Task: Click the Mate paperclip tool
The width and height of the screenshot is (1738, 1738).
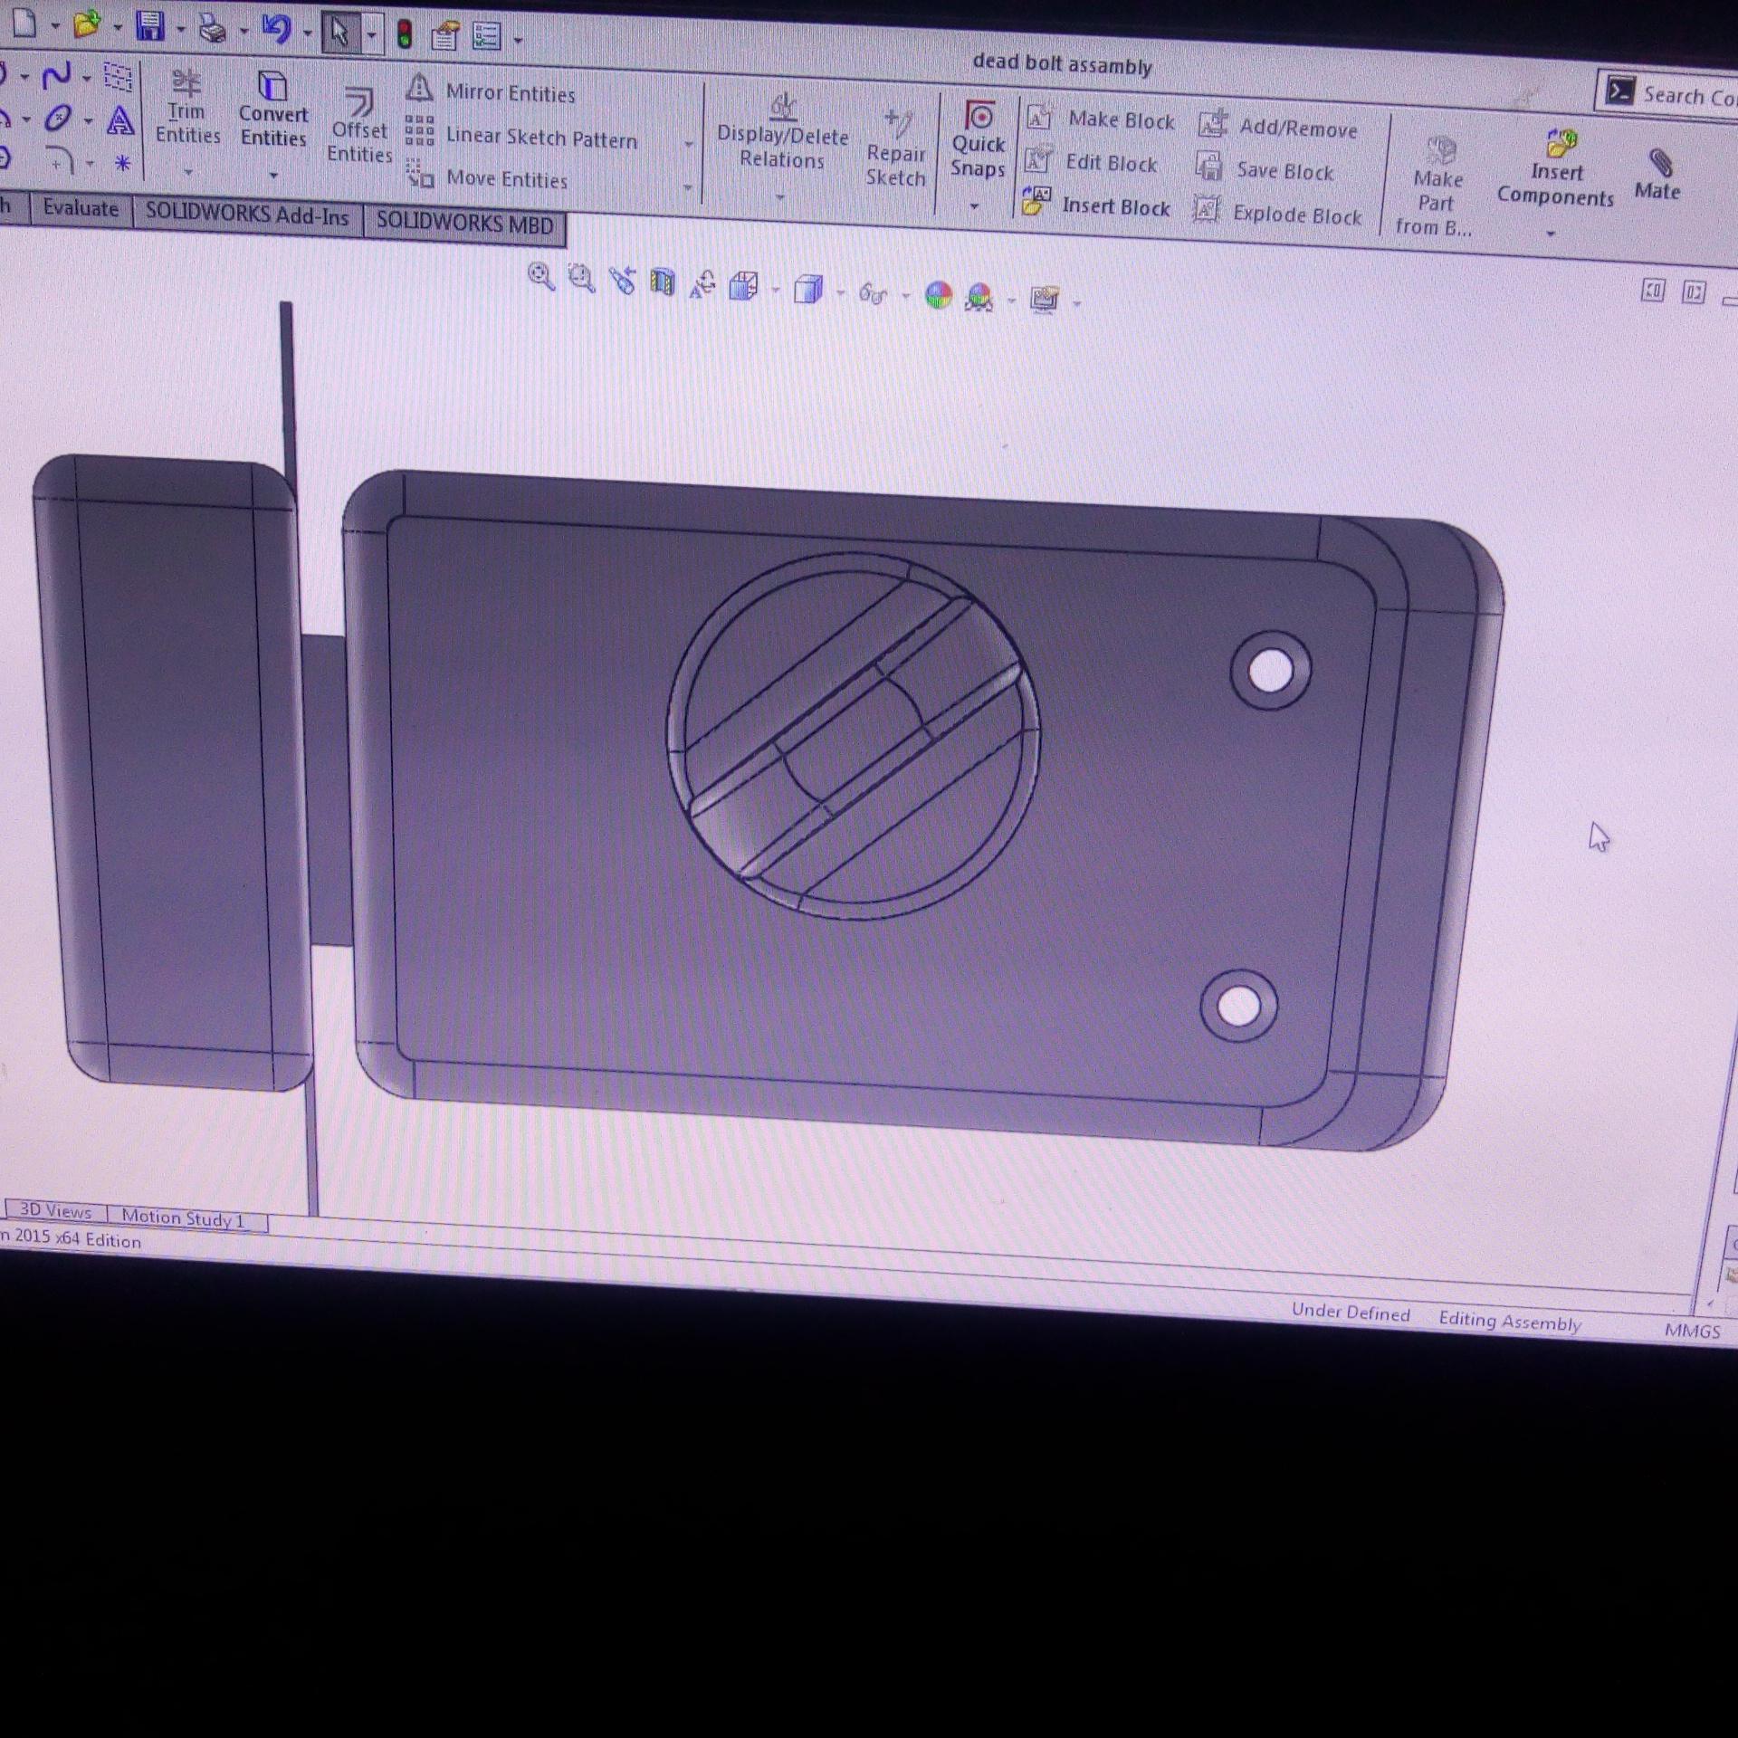Action: point(1657,174)
